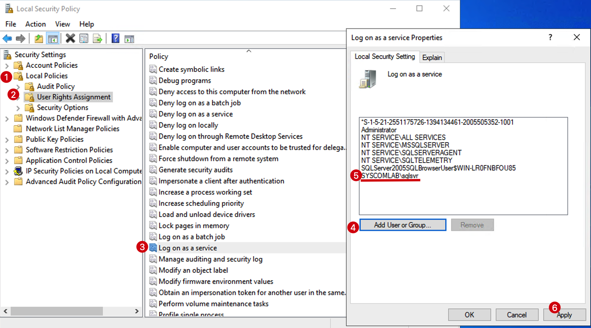This screenshot has height=328, width=591.
Task: Switch to the Explain tab
Action: pos(432,58)
